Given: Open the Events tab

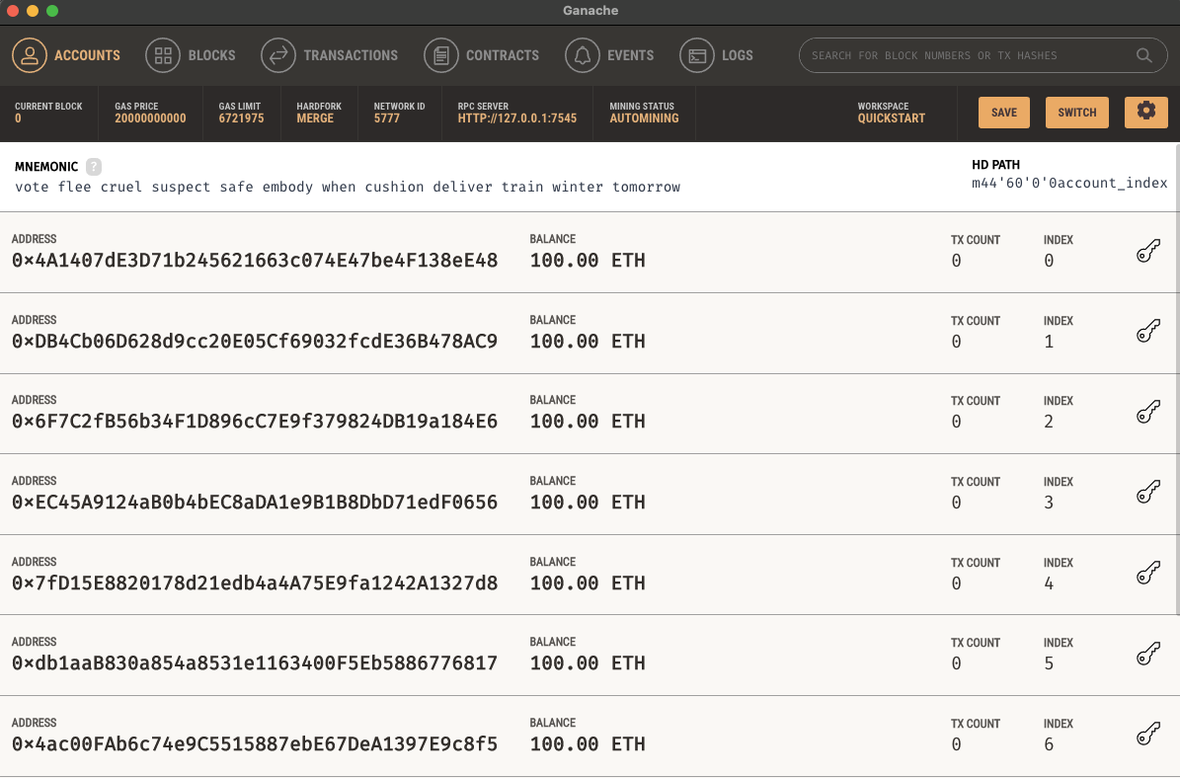Looking at the screenshot, I should [x=609, y=55].
